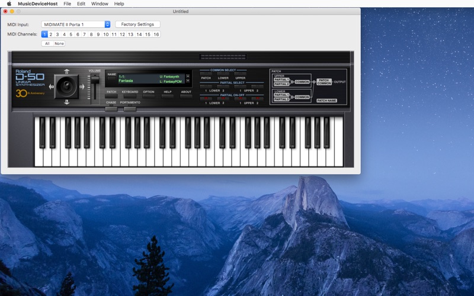Click the 'U: Fantasynth' upper tone text
This screenshot has width=474, height=296.
click(169, 77)
